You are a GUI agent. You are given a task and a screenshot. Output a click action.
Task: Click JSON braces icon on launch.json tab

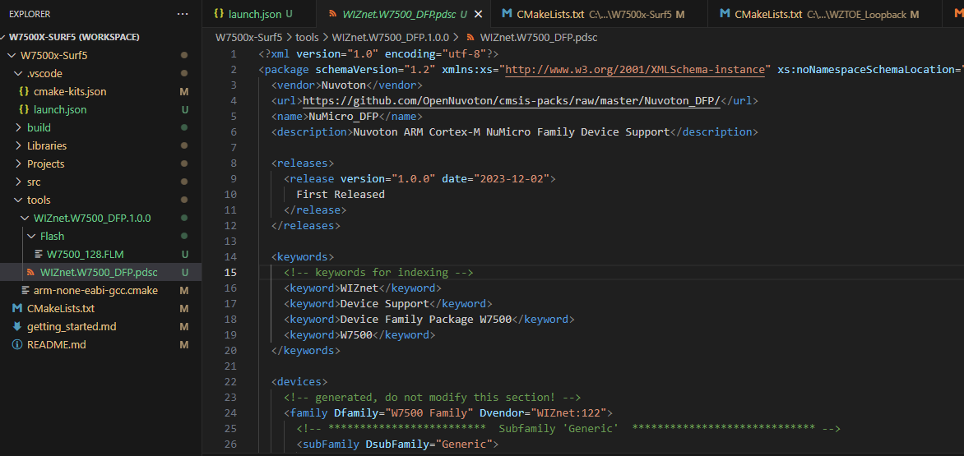tap(219, 13)
